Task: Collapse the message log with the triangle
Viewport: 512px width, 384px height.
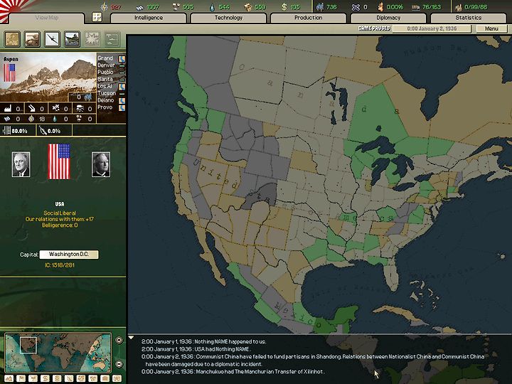Action: pos(131,338)
